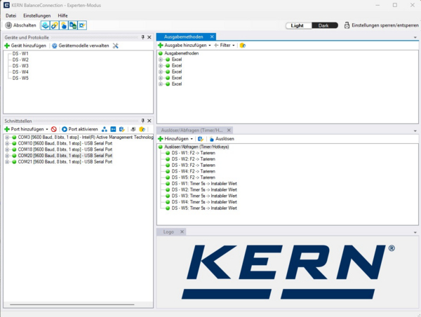Click the Gerätemodelle verwalten button

tap(81, 46)
